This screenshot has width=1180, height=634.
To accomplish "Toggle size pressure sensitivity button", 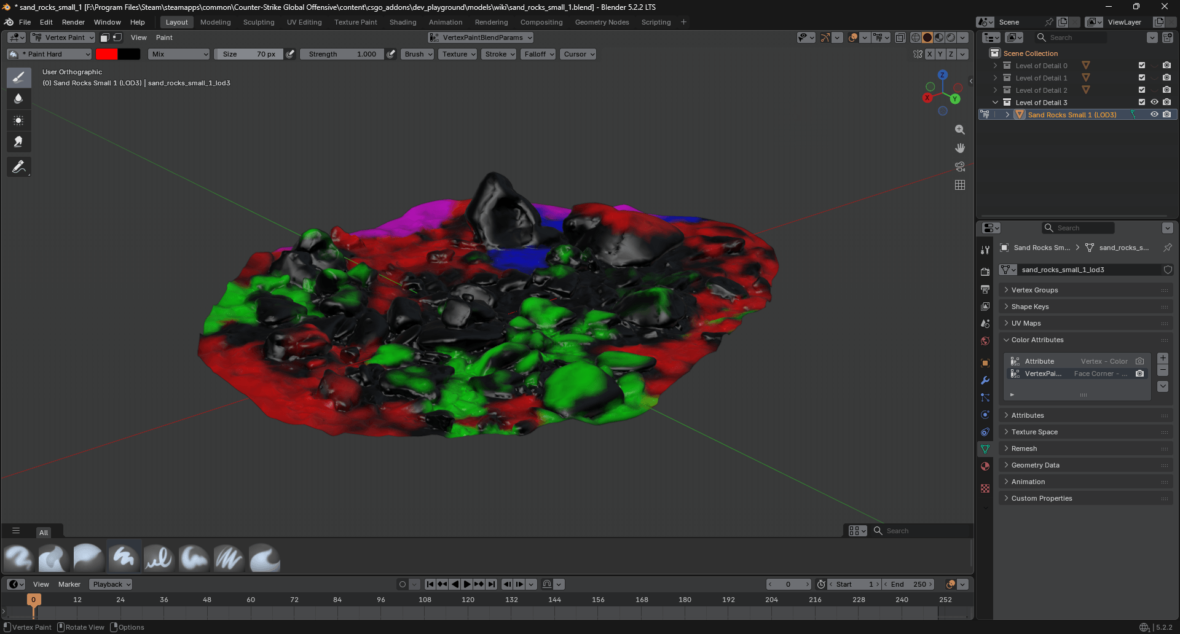I will 290,54.
